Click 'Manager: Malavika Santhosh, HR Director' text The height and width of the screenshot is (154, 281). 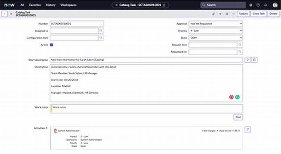[x=75, y=92]
